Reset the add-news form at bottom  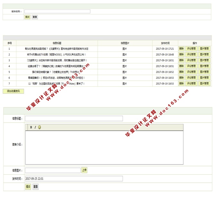36,187
